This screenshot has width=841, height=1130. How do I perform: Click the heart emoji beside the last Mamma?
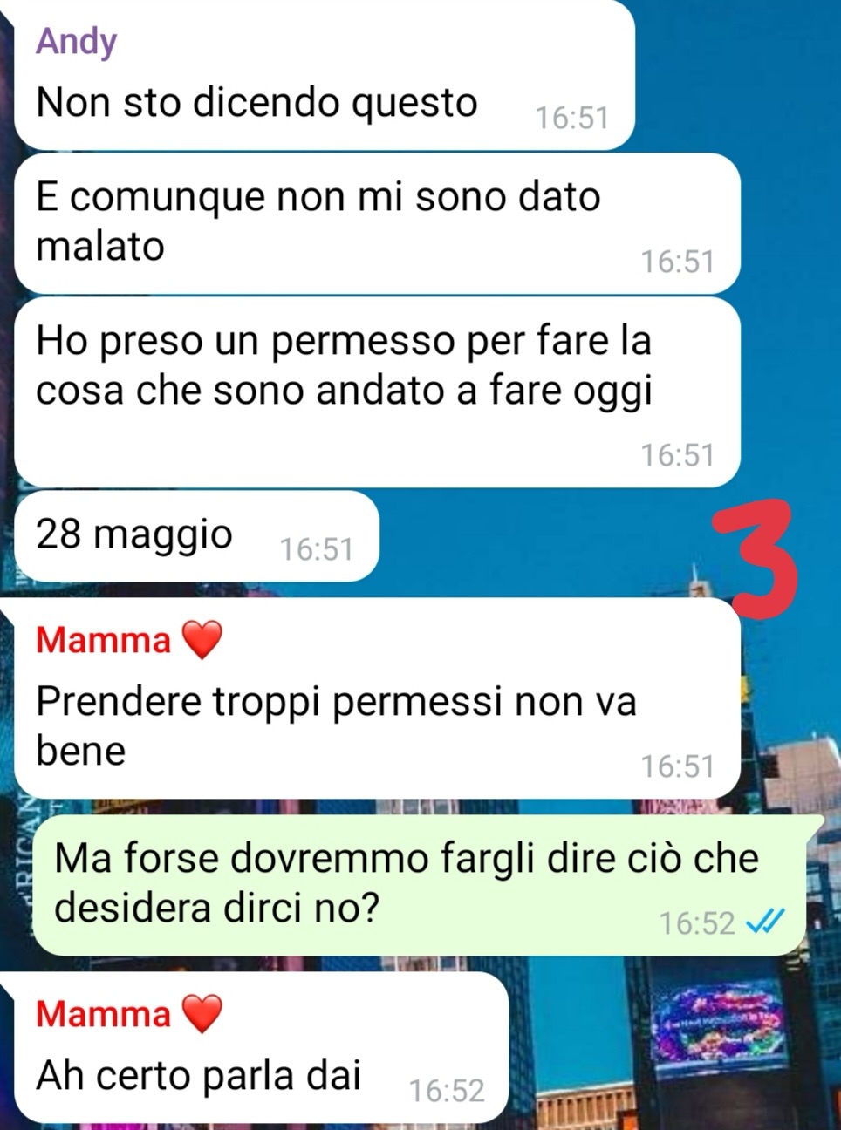point(202,1014)
